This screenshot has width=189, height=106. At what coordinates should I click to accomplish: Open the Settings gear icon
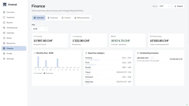[4, 59]
